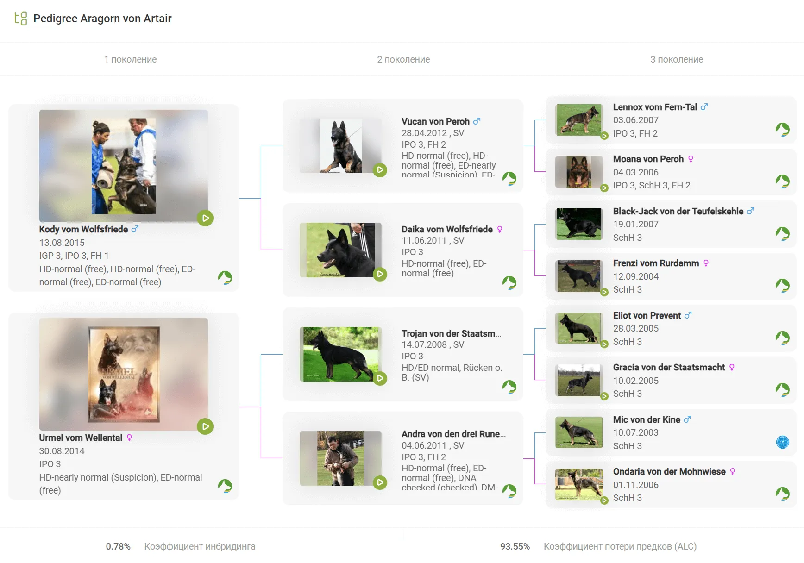Click the play icon on Vucan von Peroh photo
This screenshot has width=804, height=563.
point(380,170)
